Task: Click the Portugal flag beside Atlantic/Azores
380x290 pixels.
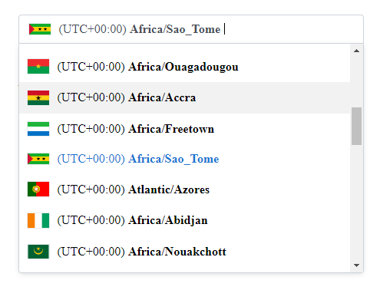Action: 38,189
